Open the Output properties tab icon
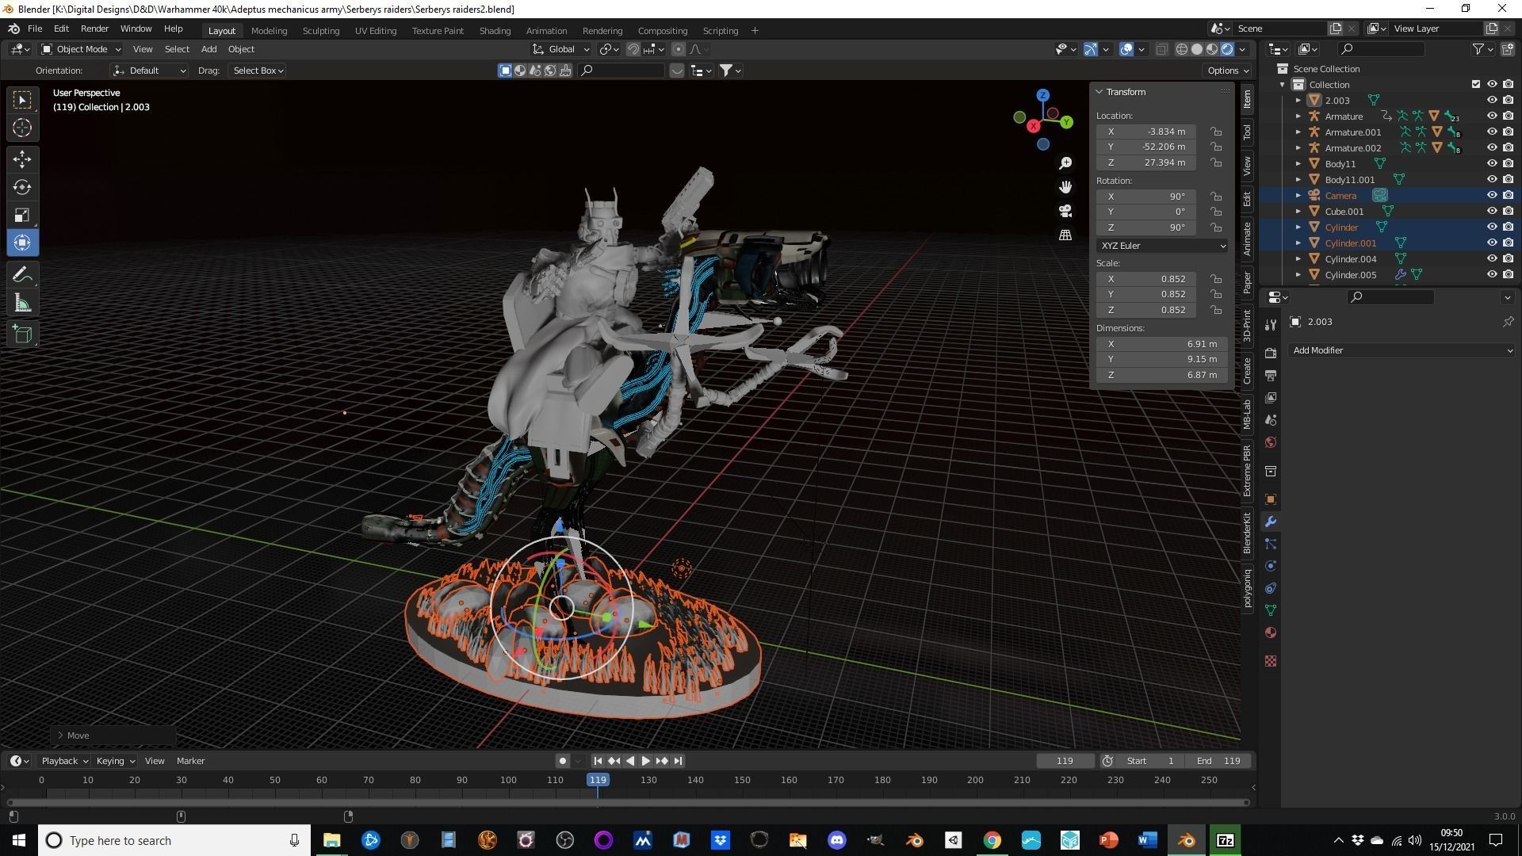This screenshot has width=1522, height=856. pos(1271,376)
